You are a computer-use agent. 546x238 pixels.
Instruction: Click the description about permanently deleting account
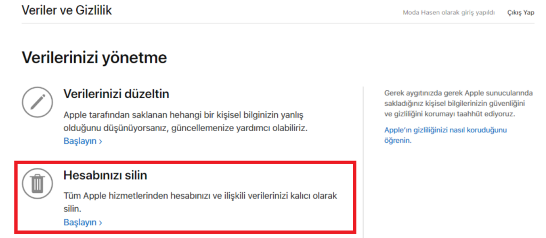click(x=200, y=196)
